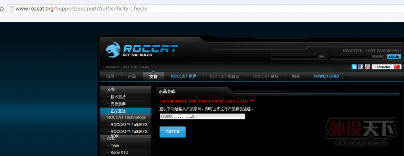Expand the 鼠标 sidebar section
Image resolution: width=404 pixels, height=156 pixels.
pos(125,139)
